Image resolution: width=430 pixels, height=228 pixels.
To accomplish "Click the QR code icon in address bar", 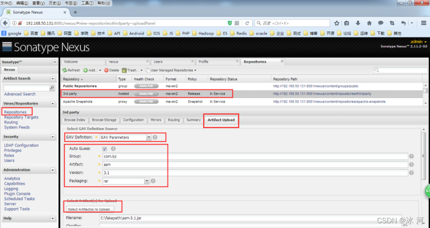I will [x=237, y=23].
